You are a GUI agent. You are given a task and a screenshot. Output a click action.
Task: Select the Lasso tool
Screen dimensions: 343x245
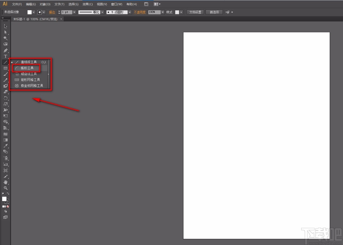[6, 44]
